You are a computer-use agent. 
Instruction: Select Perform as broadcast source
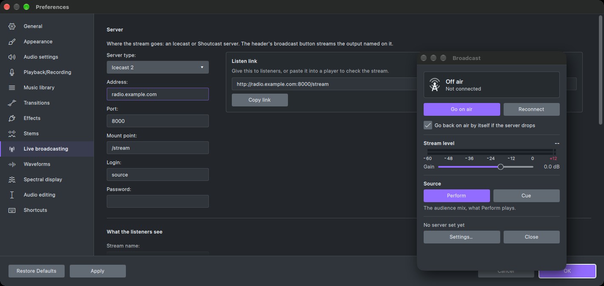pos(457,196)
